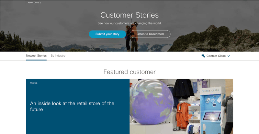Click the Customer Stories heading

129,15
